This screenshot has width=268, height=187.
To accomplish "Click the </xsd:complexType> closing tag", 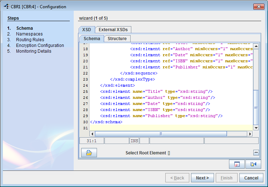I will [132, 79].
